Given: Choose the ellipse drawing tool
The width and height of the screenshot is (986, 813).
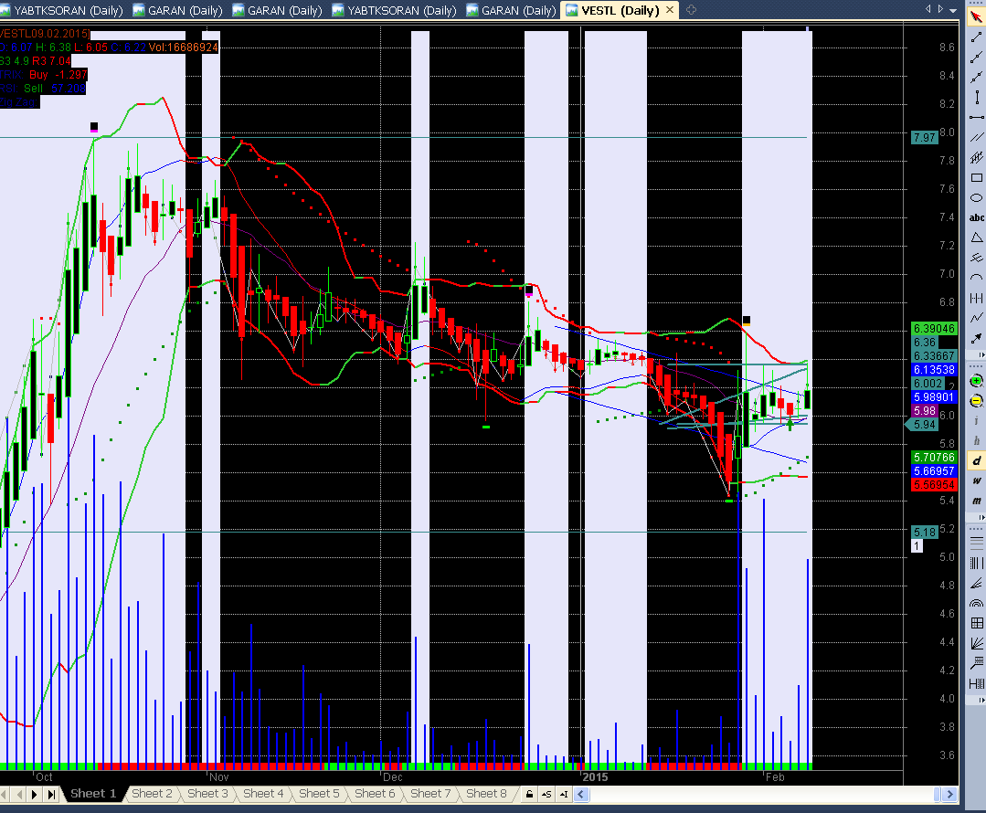Looking at the screenshot, I should click(x=976, y=197).
